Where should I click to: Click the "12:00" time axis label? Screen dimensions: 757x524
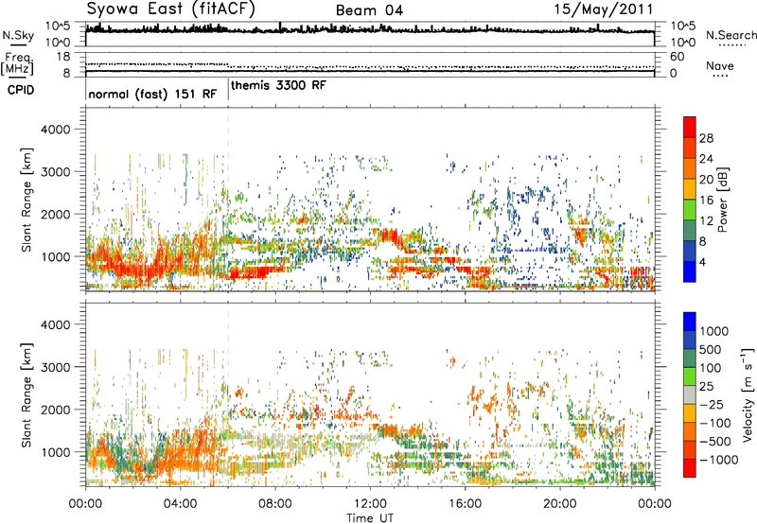pyautogui.click(x=370, y=504)
